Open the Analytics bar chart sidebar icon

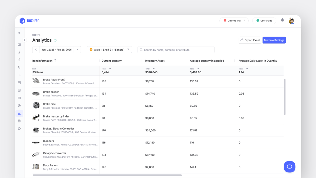click(x=19, y=114)
